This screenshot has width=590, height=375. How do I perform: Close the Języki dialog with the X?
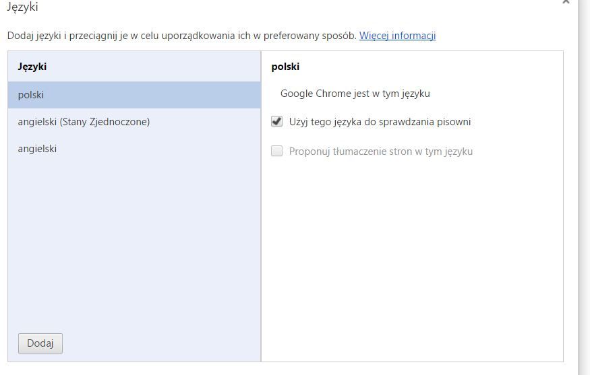pyautogui.click(x=566, y=2)
